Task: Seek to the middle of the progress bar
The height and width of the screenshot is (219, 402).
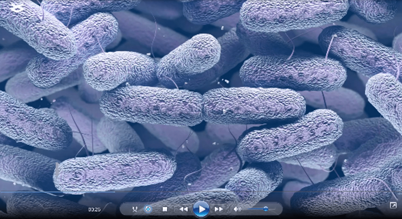Action: click(x=201, y=192)
